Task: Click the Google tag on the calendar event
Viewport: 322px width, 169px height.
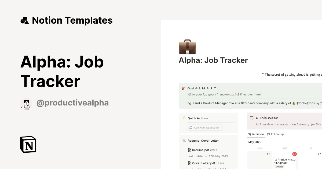Action: click(x=279, y=167)
